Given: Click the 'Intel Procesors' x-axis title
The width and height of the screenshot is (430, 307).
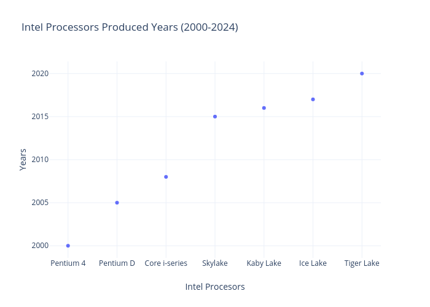Looking at the screenshot, I should click(215, 287).
